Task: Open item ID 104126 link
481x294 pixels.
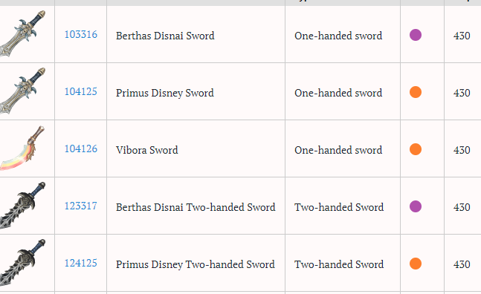Action: pos(81,148)
